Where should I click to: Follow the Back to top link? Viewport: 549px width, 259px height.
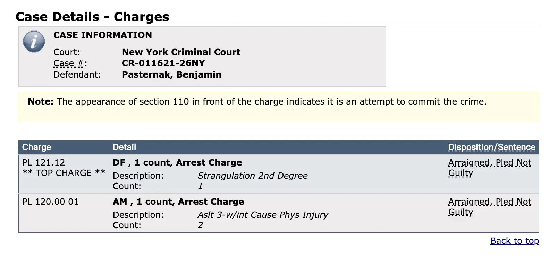514,241
